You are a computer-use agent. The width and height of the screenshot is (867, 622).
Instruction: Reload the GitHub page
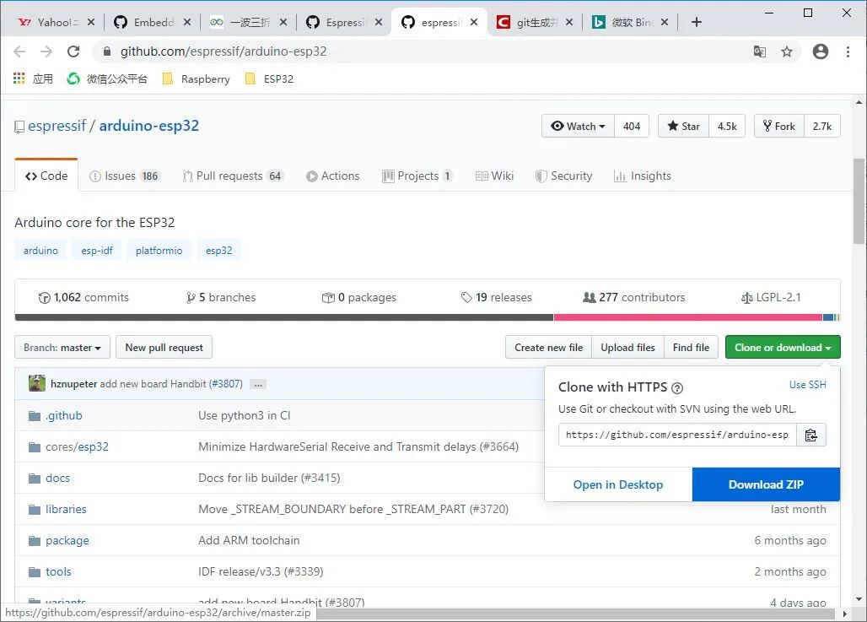[x=73, y=51]
